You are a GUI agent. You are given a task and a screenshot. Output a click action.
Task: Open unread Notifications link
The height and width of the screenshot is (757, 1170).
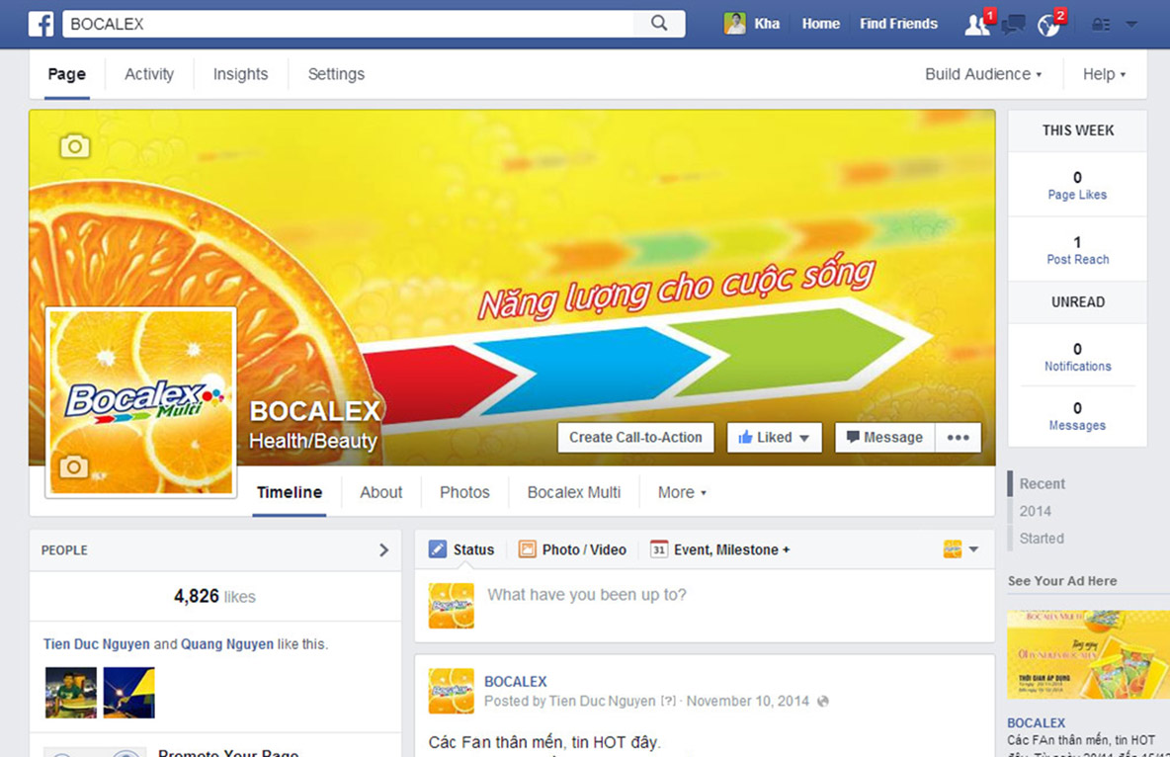click(x=1077, y=367)
